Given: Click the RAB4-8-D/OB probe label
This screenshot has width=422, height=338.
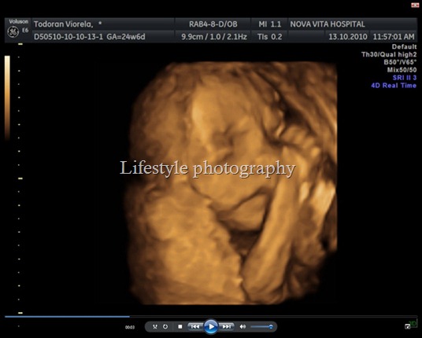Looking at the screenshot, I should (x=213, y=24).
